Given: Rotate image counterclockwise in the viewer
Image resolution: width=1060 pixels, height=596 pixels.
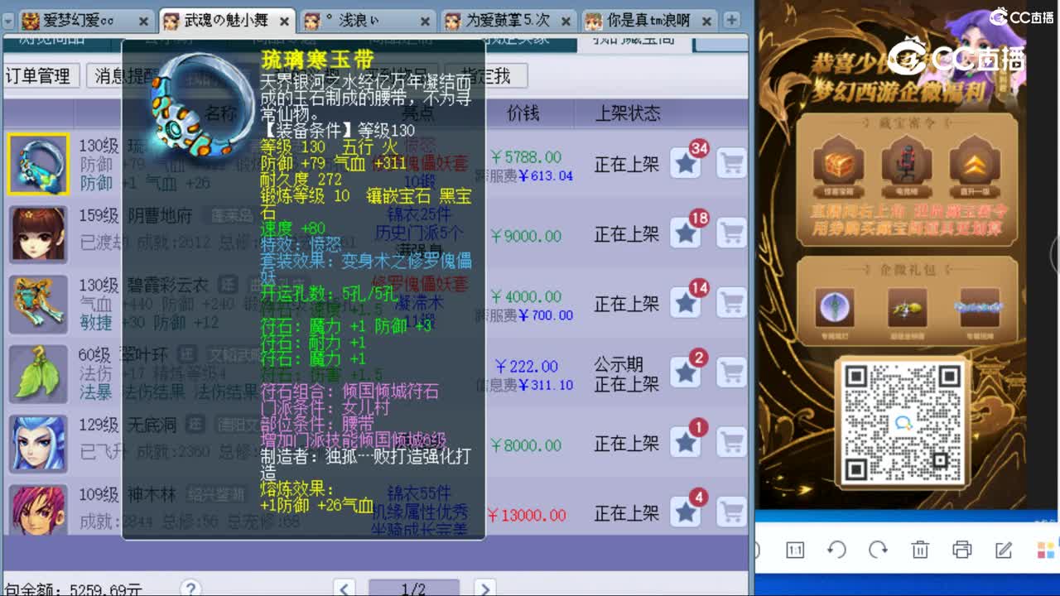Looking at the screenshot, I should click(836, 550).
